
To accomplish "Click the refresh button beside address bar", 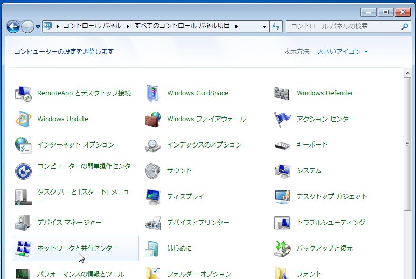I will (x=276, y=26).
